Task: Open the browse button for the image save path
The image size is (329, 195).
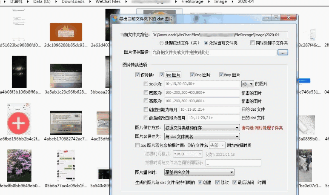Action: (283, 52)
